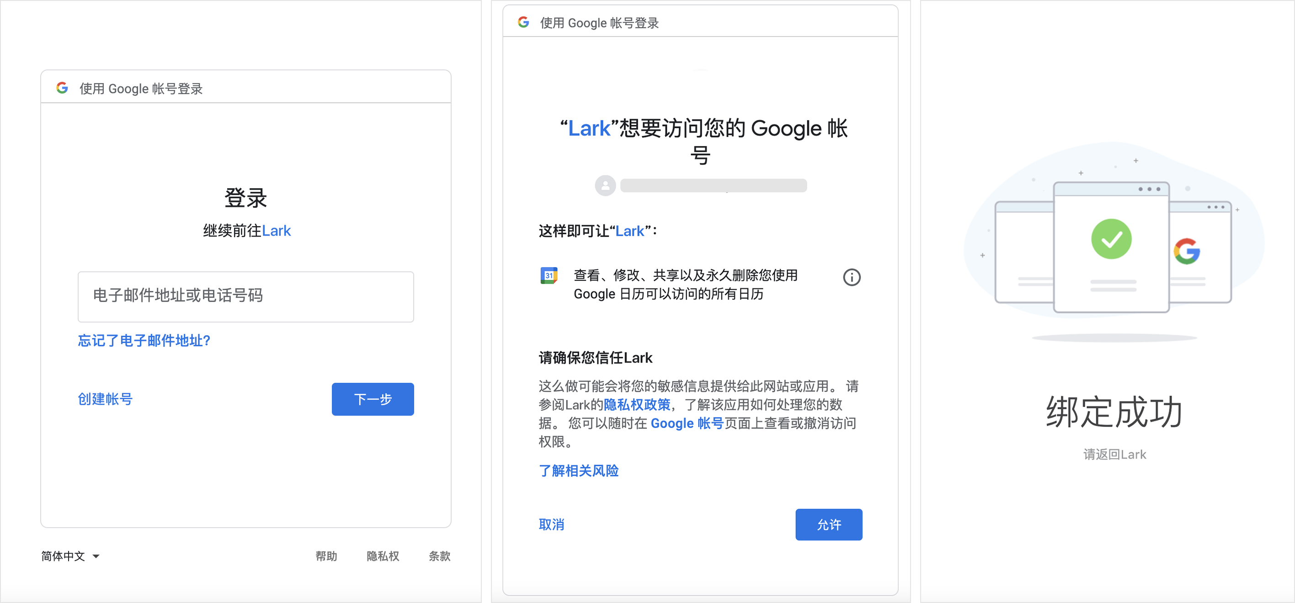Viewport: 1295px width, 603px height.
Task: Click the 下一步 button
Action: tap(373, 399)
